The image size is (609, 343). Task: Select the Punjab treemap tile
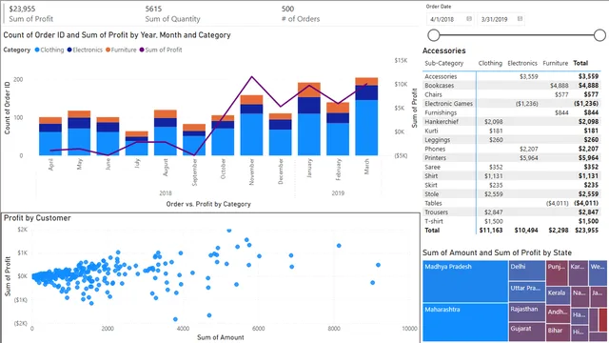pyautogui.click(x=557, y=273)
